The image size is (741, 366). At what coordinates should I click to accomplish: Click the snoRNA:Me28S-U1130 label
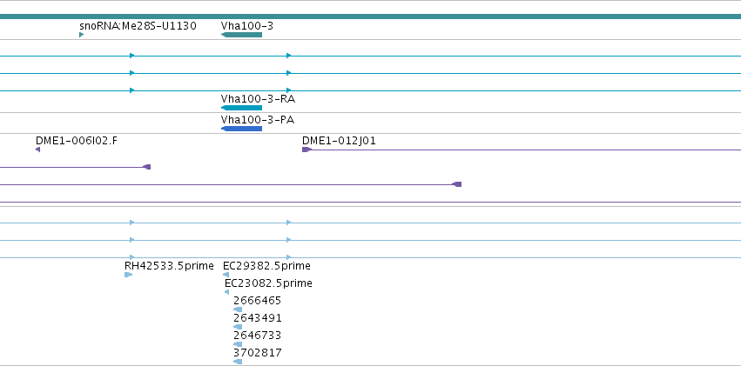(138, 26)
